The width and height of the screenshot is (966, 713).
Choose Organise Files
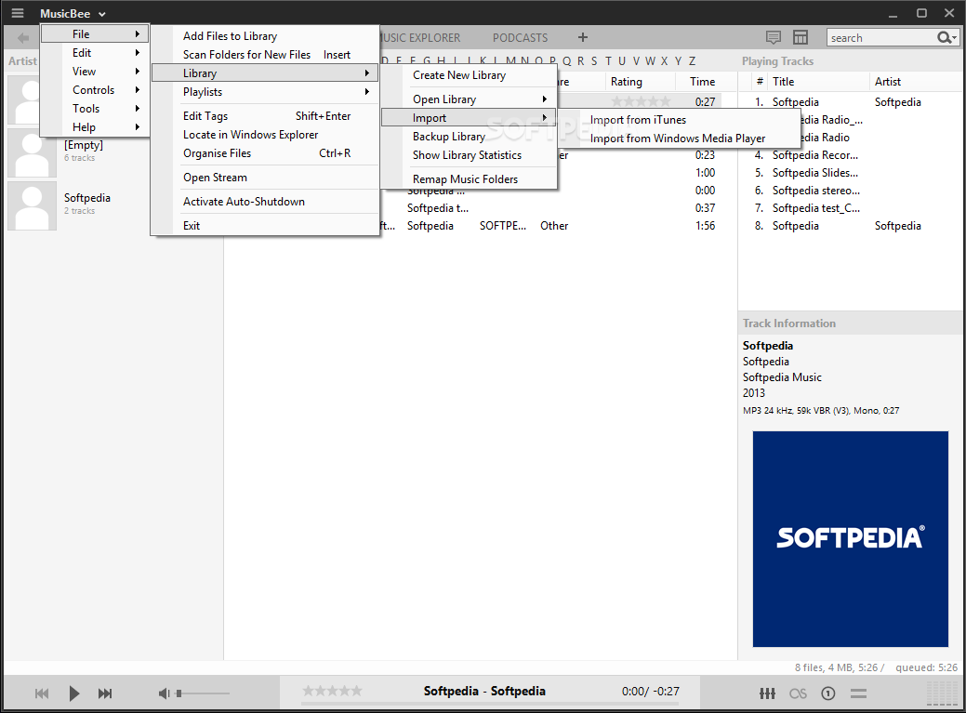[264, 152]
